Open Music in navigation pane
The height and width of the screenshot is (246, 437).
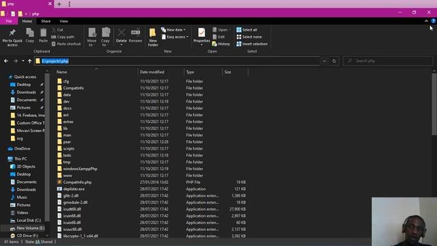22,197
